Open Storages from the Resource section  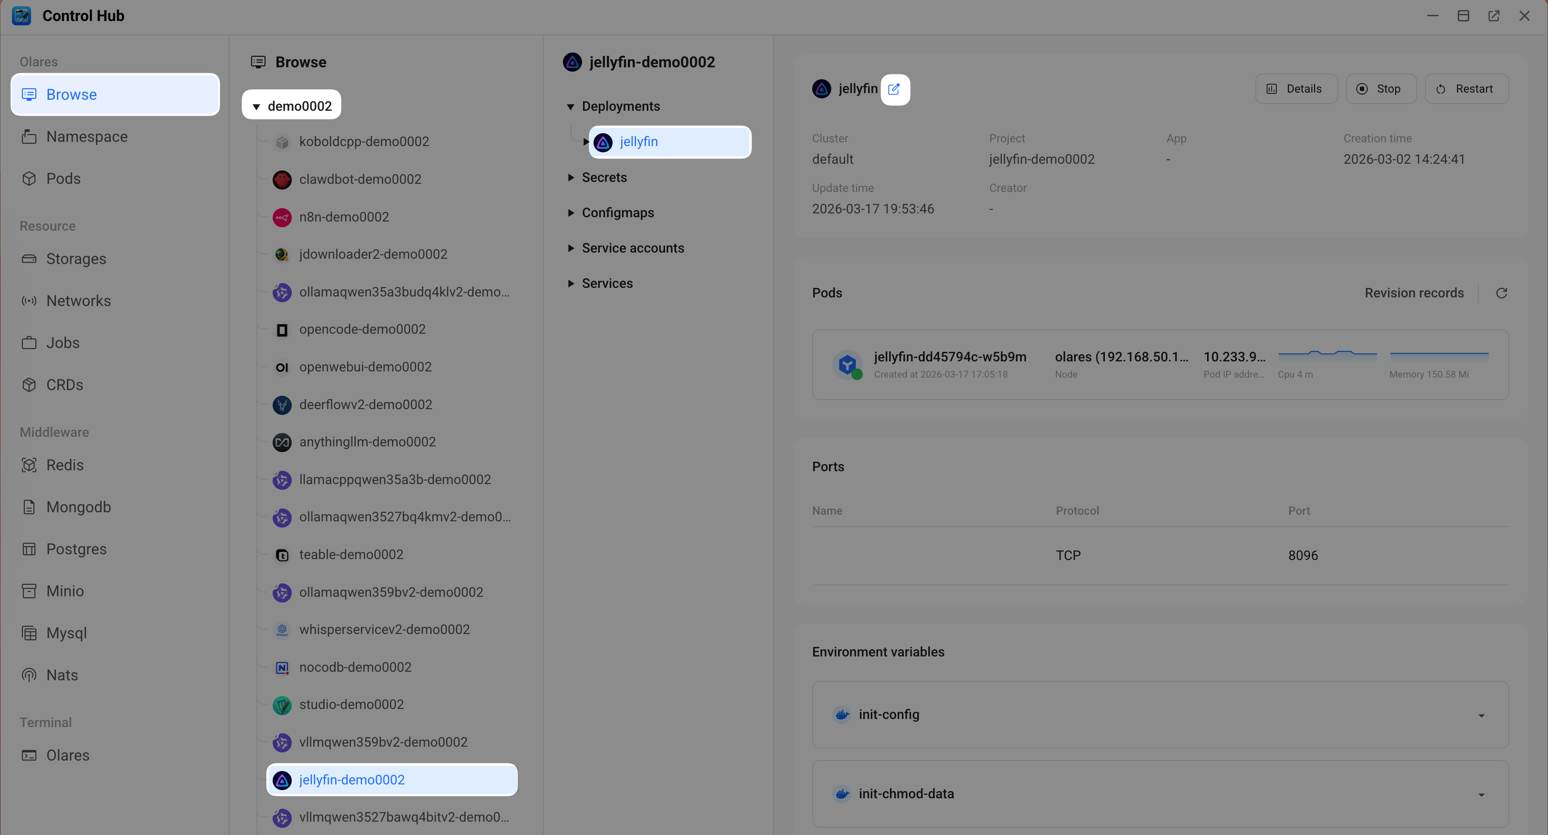click(x=30, y=258)
